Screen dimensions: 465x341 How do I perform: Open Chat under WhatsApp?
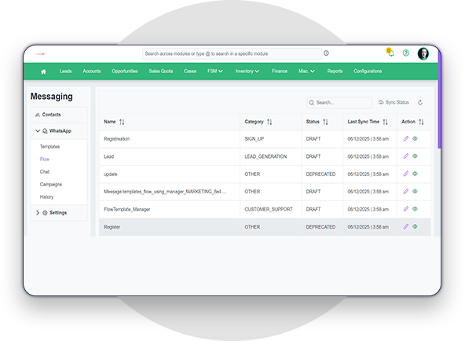click(45, 172)
